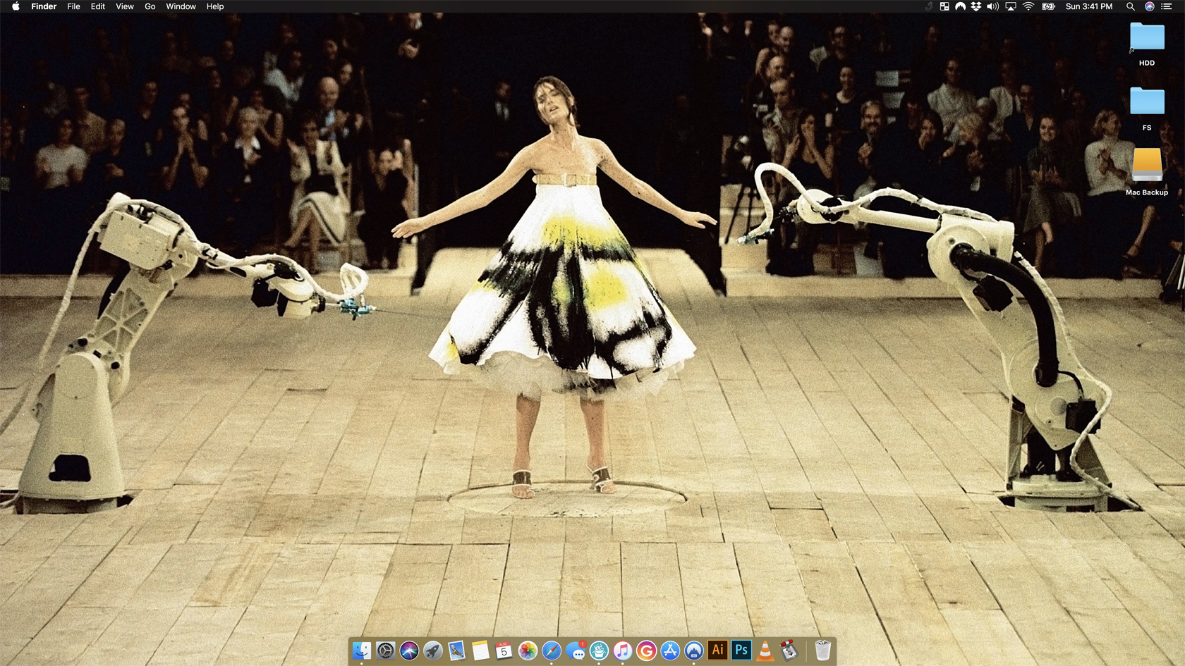Open the File menu

coord(73,6)
